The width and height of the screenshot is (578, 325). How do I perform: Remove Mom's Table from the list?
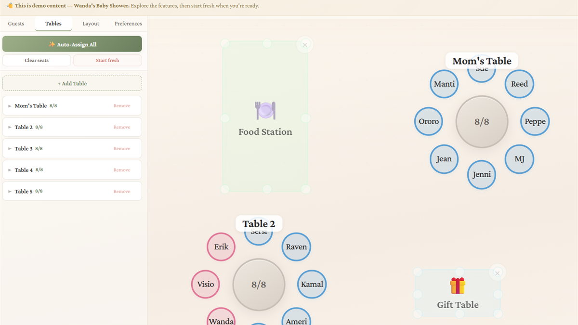(x=122, y=106)
